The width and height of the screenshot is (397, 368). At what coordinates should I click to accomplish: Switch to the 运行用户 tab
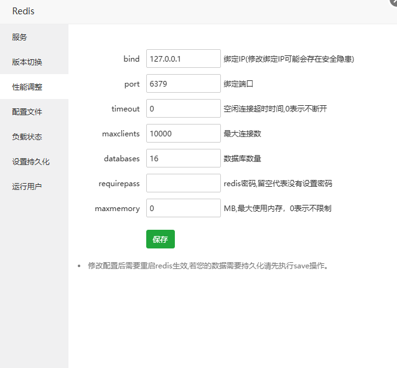click(x=27, y=187)
